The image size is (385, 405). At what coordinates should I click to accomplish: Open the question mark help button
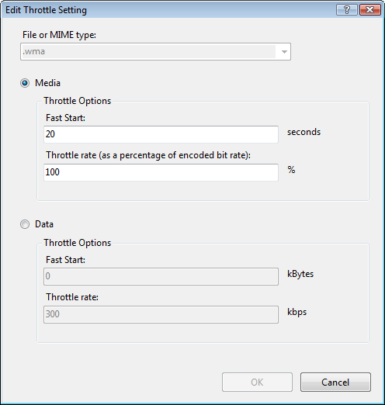(x=346, y=10)
